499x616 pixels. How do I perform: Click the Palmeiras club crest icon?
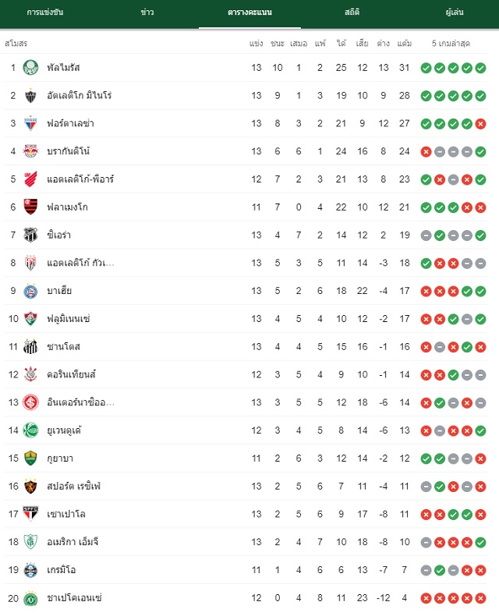pyautogui.click(x=30, y=68)
